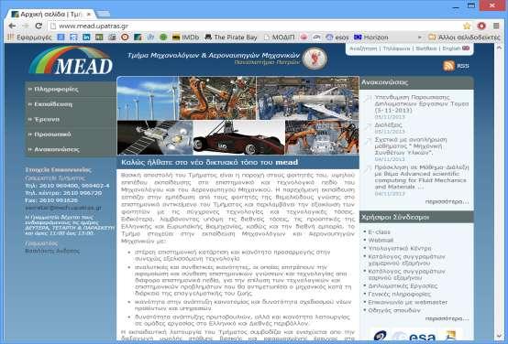Open the Διαλέξεις announcement
The image size is (508, 344).
[x=389, y=124]
